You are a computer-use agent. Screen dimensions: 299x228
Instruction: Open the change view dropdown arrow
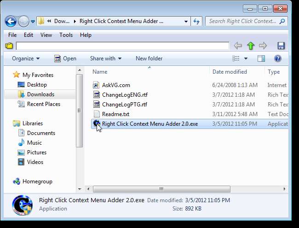click(x=246, y=58)
